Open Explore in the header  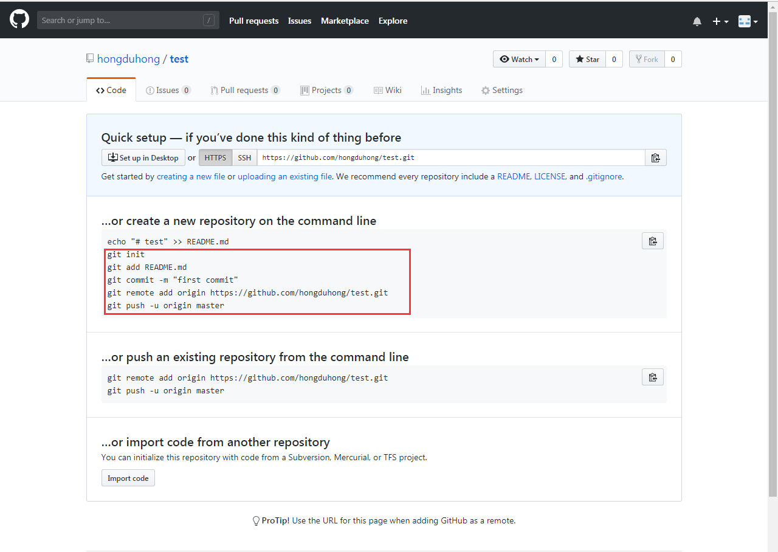pyautogui.click(x=393, y=21)
